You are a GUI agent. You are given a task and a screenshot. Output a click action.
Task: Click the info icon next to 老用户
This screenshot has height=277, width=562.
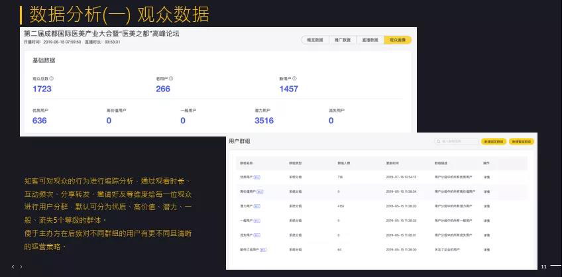pyautogui.click(x=173, y=78)
